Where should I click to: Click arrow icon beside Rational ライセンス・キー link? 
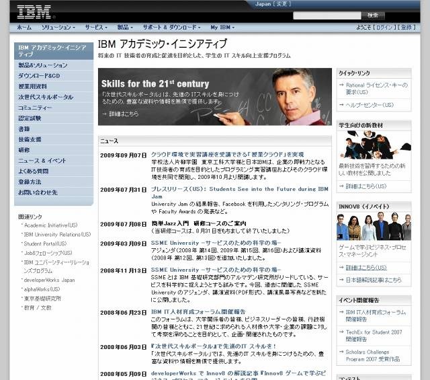tap(341, 85)
